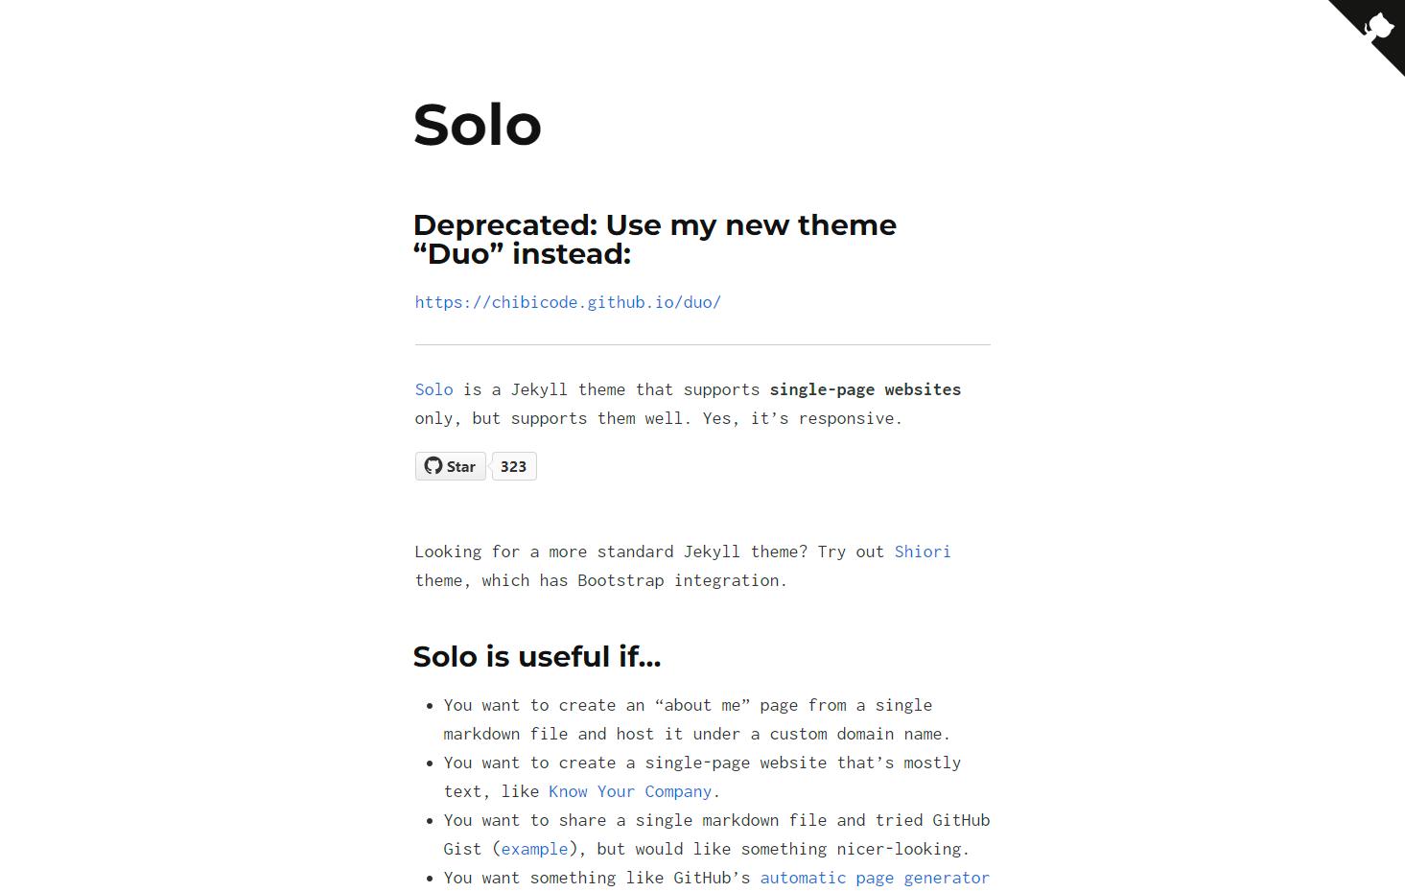Follow the Solo repository link
The image size is (1405, 892).
pos(433,389)
